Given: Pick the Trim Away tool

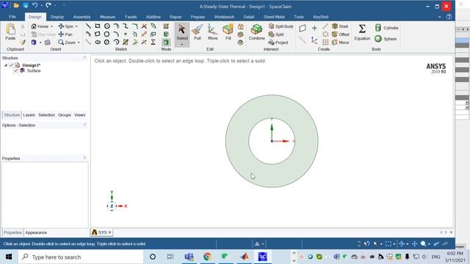Looking at the screenshot, I should (x=144, y=26).
